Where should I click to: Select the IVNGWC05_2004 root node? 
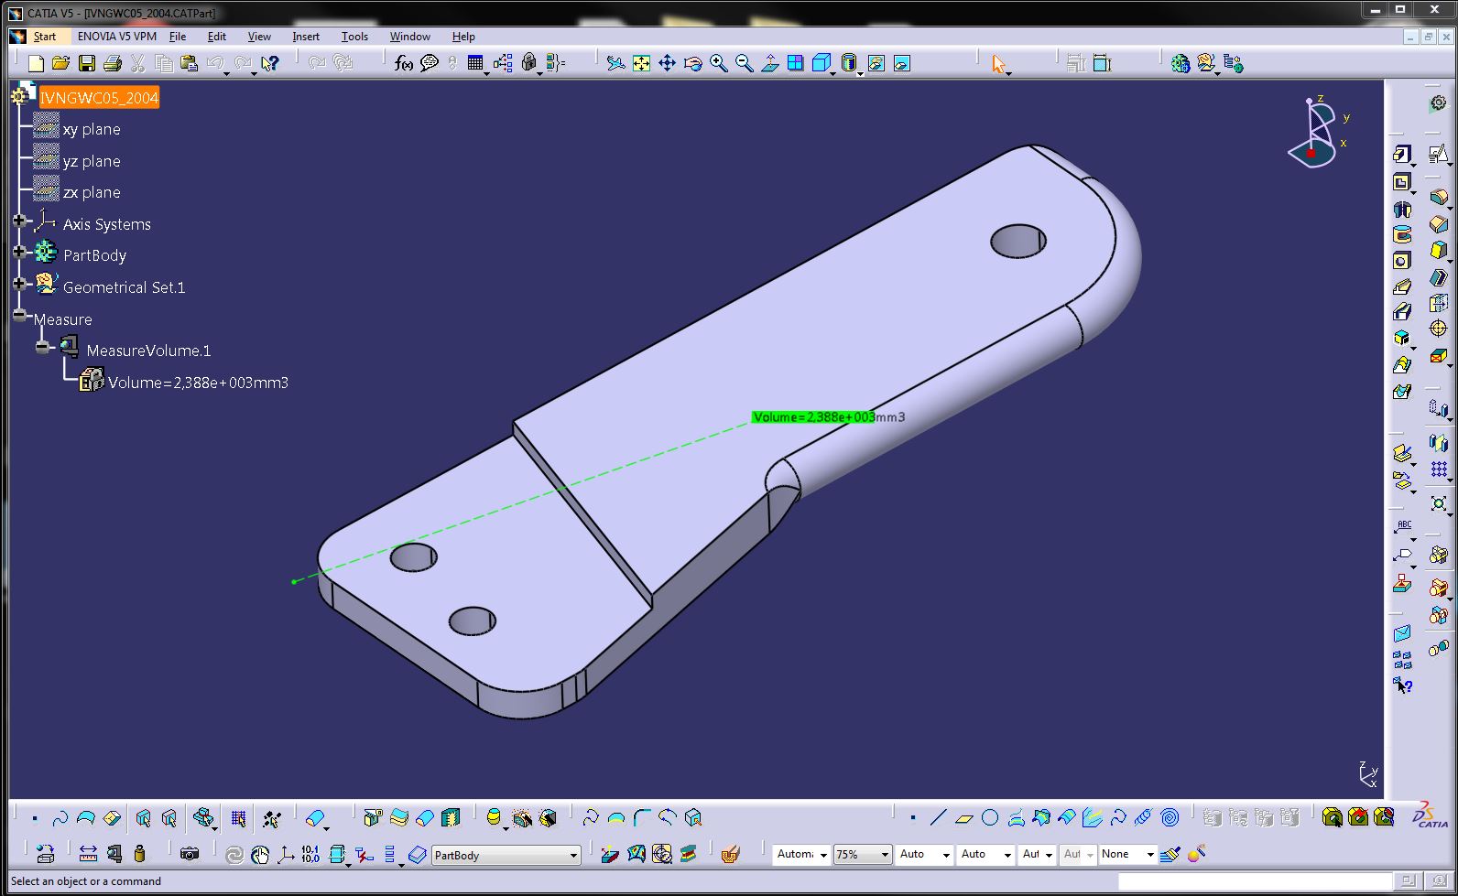coord(99,98)
